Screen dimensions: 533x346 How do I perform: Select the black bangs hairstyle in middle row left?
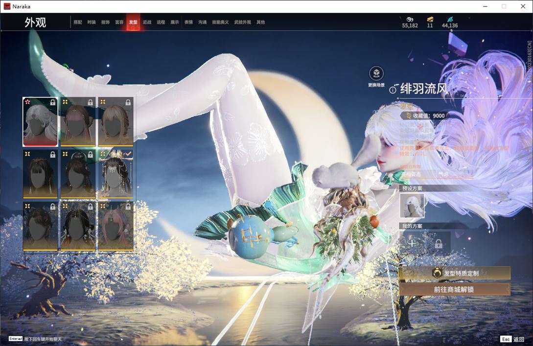[41, 174]
